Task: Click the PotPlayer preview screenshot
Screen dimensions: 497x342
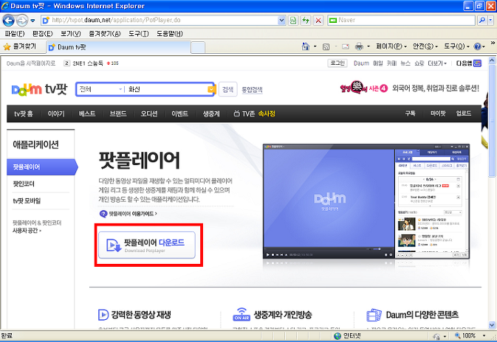Action: (x=366, y=201)
